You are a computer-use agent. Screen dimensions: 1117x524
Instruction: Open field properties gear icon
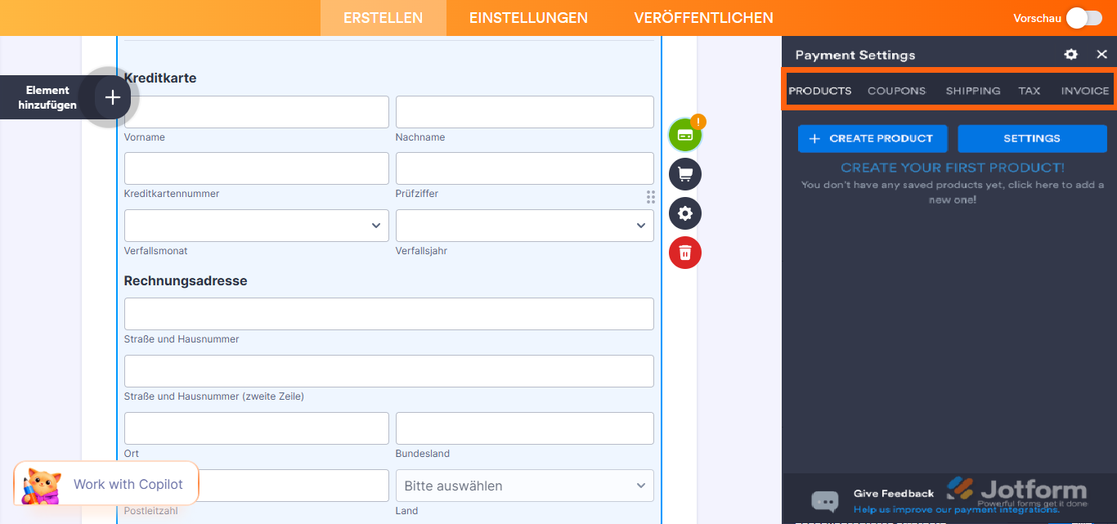685,213
